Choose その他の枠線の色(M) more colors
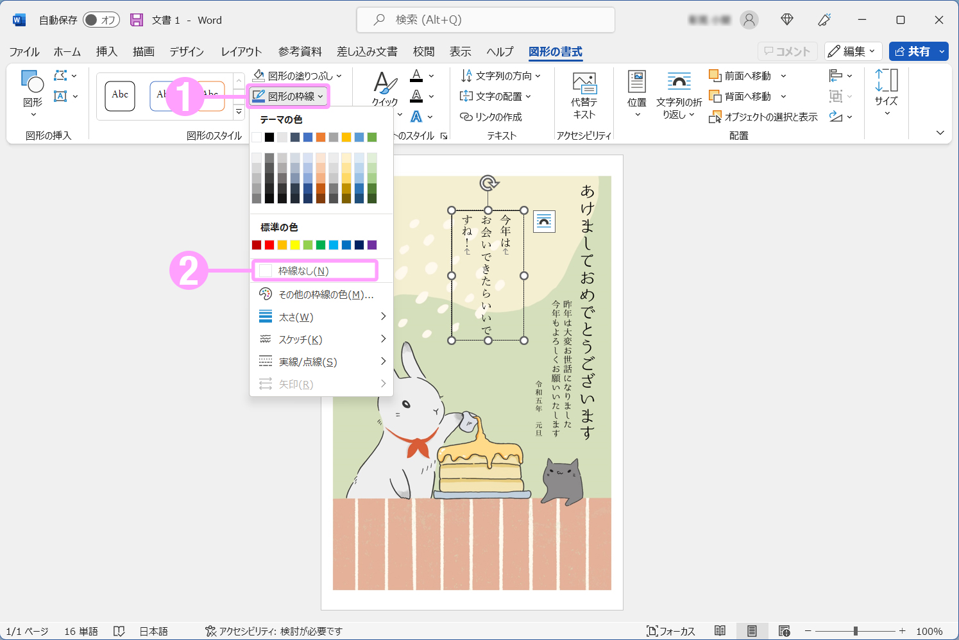This screenshot has width=959, height=640. 322,294
